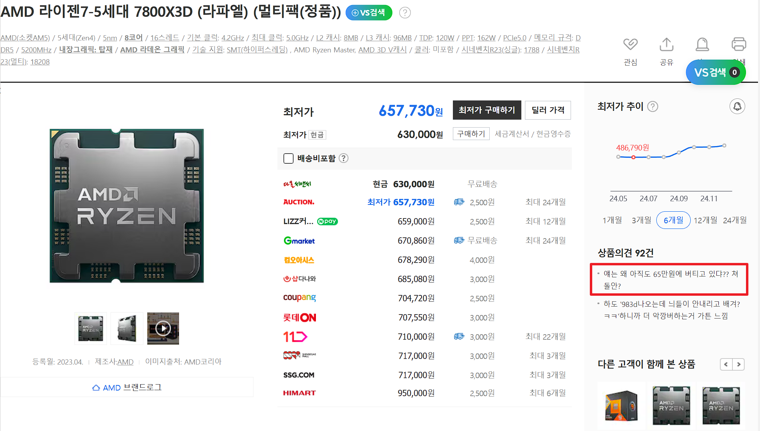Open the SSG.COM seller logo

coord(299,375)
